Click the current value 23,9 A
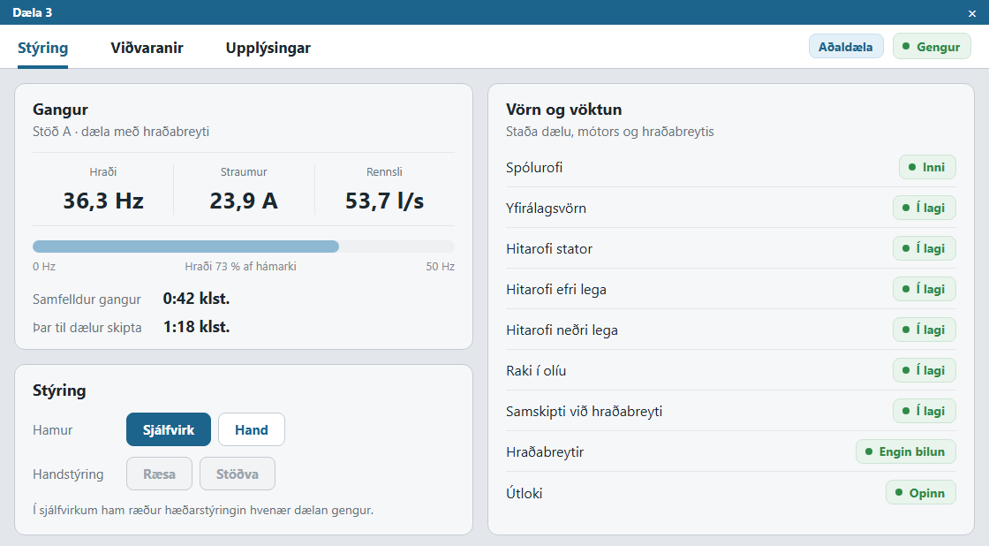The width and height of the screenshot is (989, 546). pyautogui.click(x=244, y=201)
